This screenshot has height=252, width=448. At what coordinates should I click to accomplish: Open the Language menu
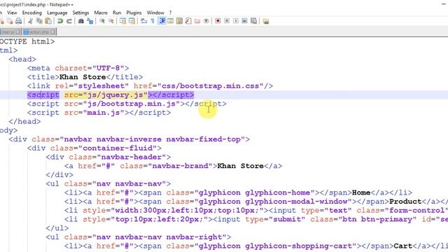57,13
